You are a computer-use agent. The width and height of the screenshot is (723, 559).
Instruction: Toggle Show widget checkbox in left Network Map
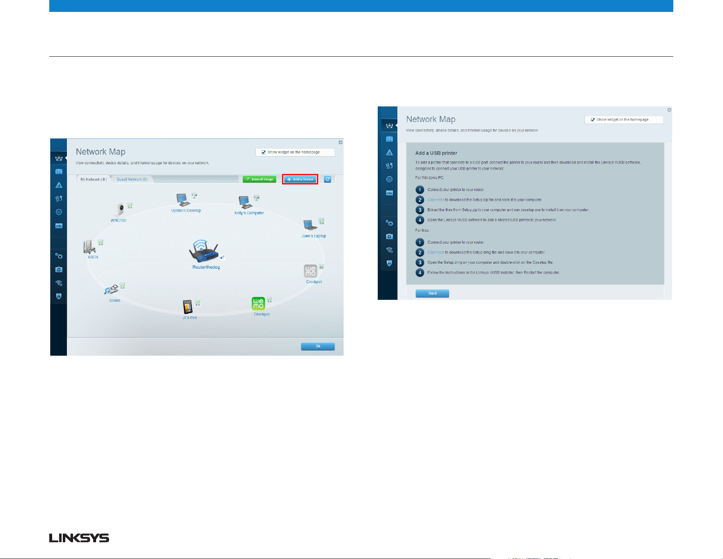pyautogui.click(x=264, y=152)
